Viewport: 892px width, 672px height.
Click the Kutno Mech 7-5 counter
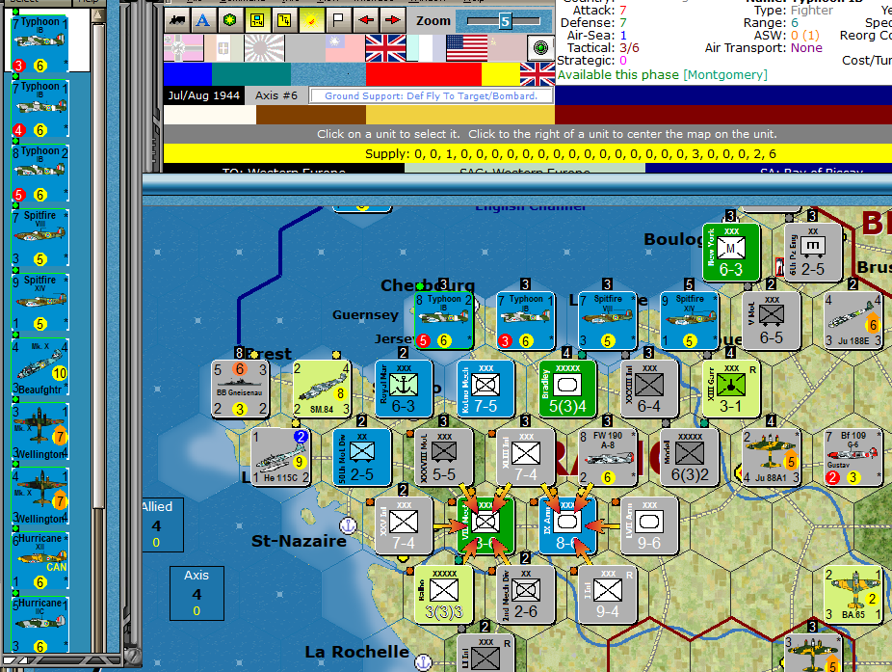pyautogui.click(x=485, y=390)
